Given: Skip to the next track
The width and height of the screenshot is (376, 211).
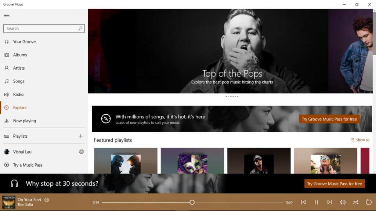Looking at the screenshot, I should (329, 202).
